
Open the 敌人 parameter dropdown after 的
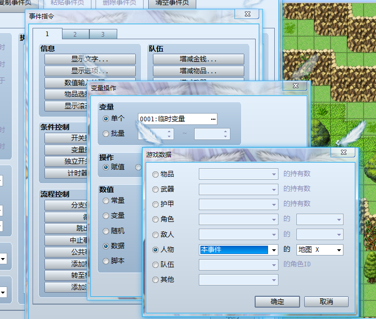point(320,234)
